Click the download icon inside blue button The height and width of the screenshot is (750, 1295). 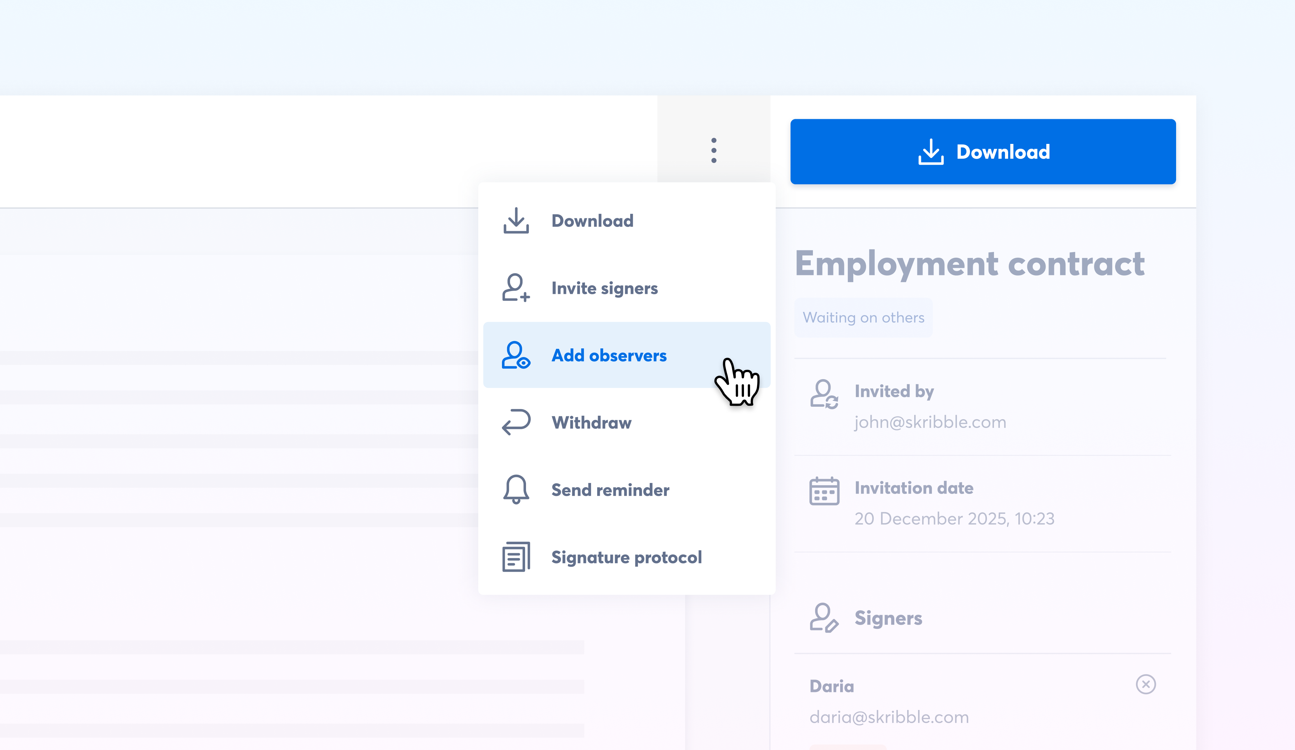[931, 152]
